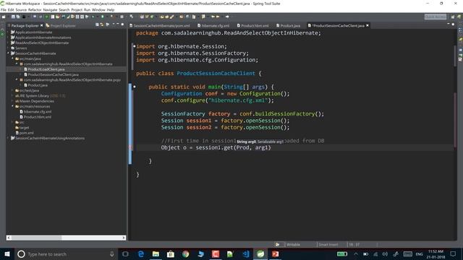Viewport: 463px width, 260px height.
Task: Click the green Run toolbar button
Action: click(x=103, y=17)
